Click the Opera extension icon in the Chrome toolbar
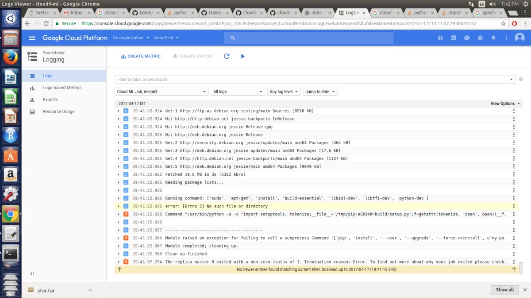The height and width of the screenshot is (298, 531). 514,23
